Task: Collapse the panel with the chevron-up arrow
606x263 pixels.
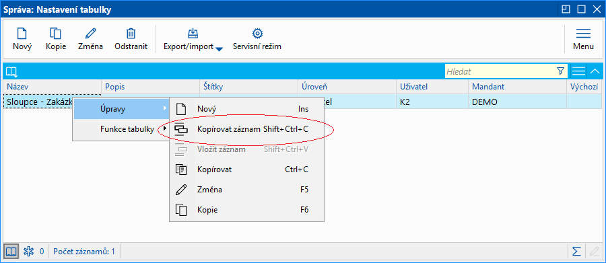Action: 595,71
